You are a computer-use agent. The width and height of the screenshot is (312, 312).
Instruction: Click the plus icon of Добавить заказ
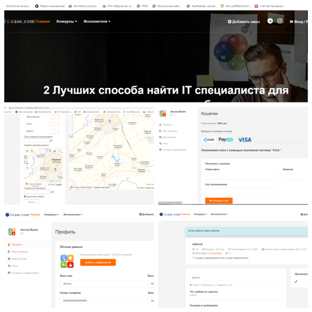click(230, 21)
